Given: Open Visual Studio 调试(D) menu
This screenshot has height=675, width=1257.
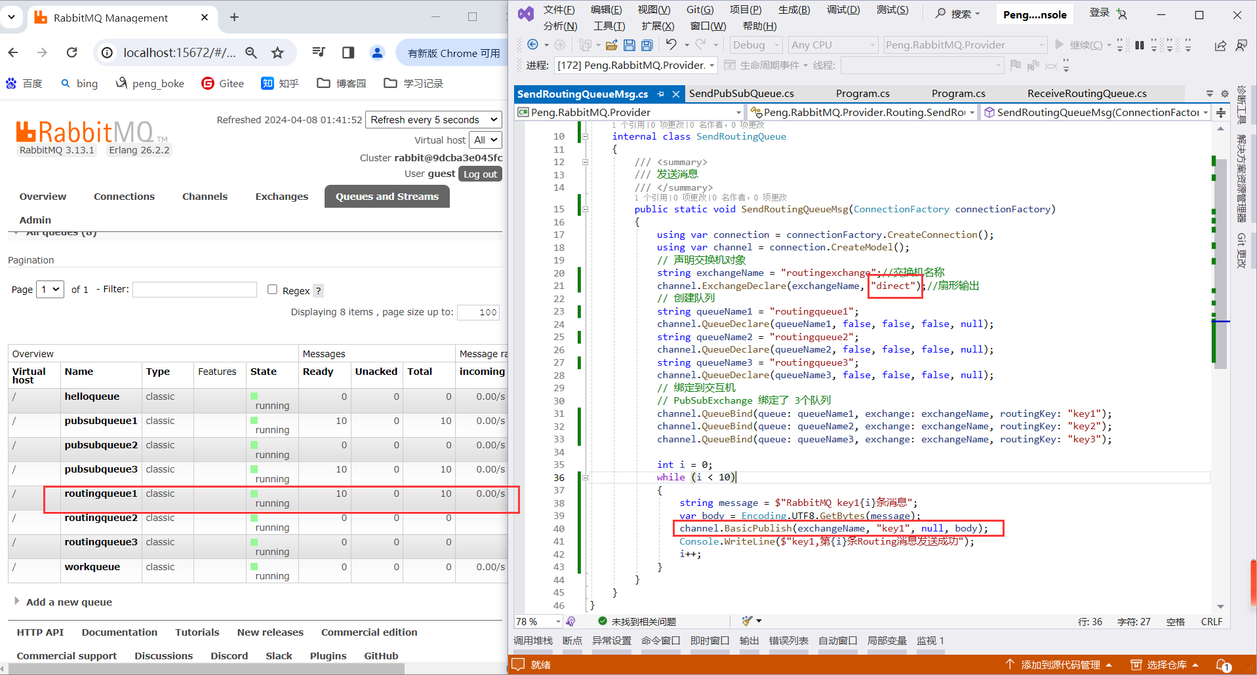Looking at the screenshot, I should pos(843,10).
